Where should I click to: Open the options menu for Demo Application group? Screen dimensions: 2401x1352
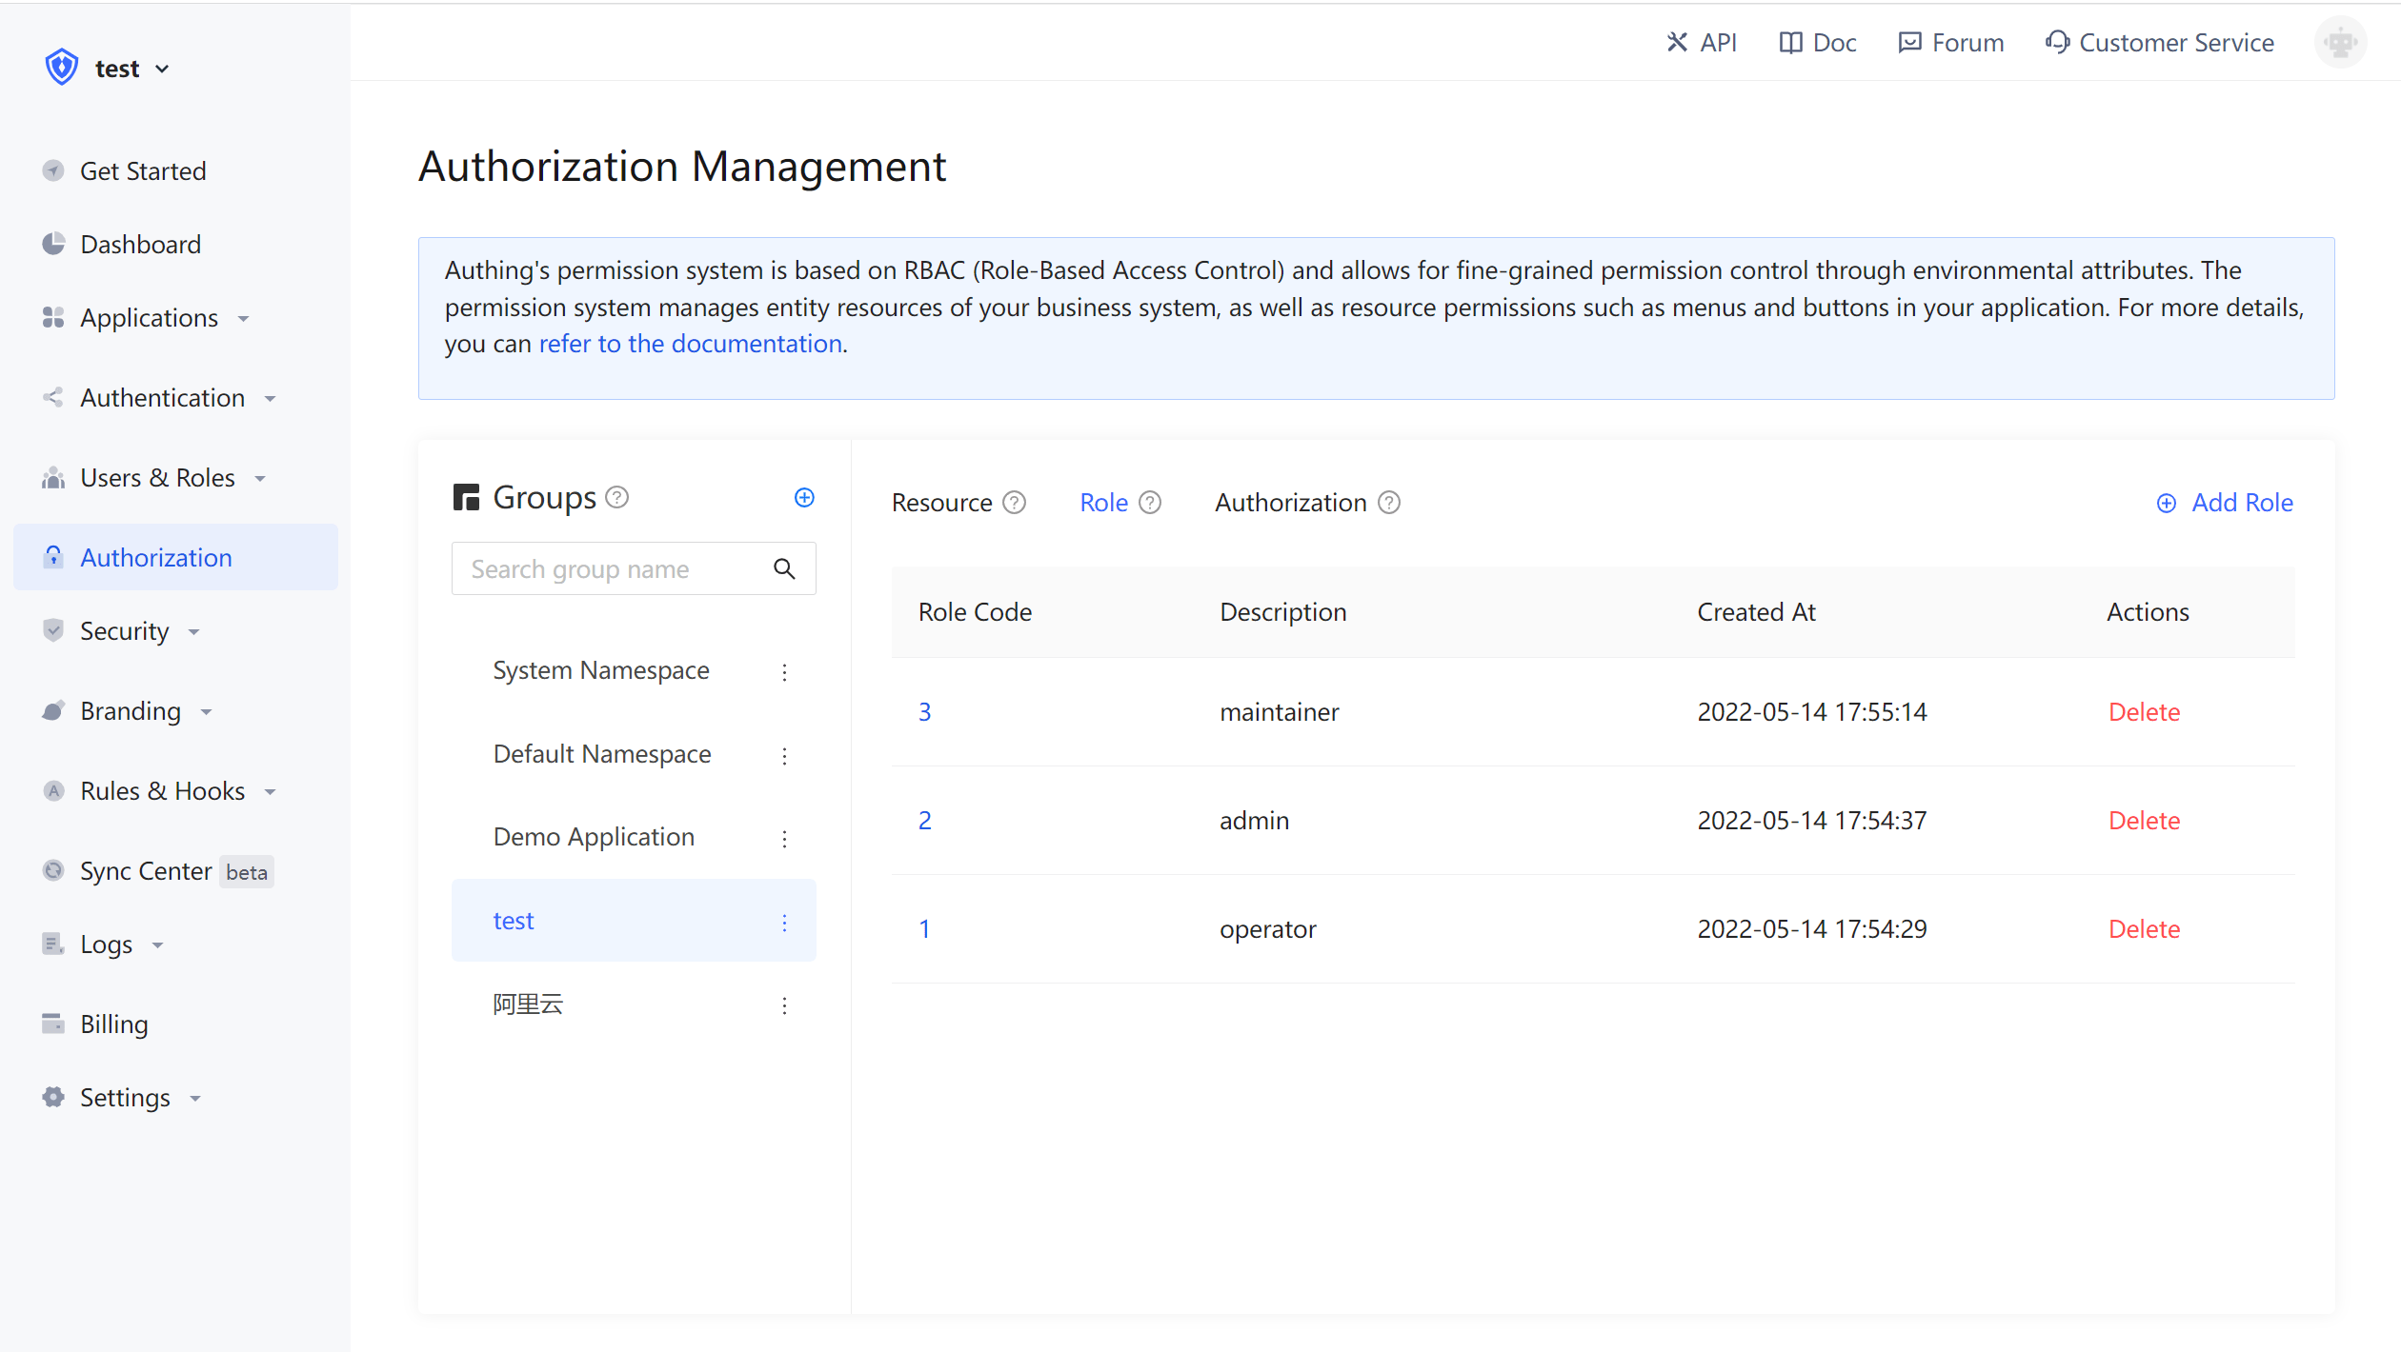tap(784, 839)
